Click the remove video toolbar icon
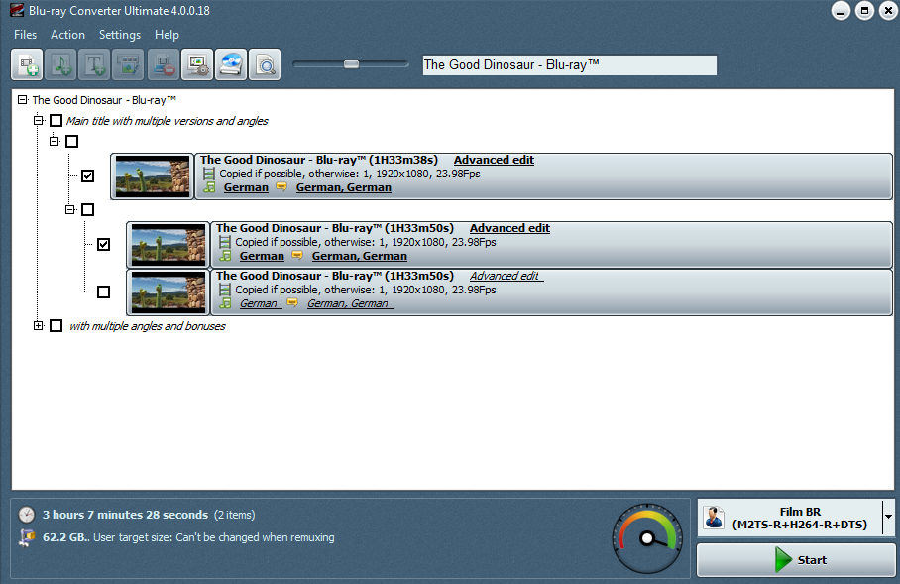Screen dimensions: 900x584 (163, 64)
